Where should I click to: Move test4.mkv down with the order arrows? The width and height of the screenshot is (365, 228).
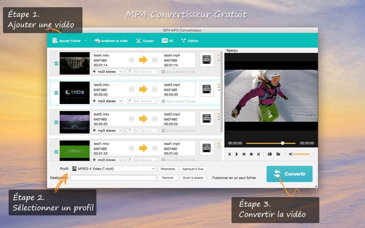(219, 61)
